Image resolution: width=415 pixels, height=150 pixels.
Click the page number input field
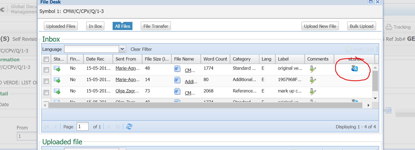(83, 126)
